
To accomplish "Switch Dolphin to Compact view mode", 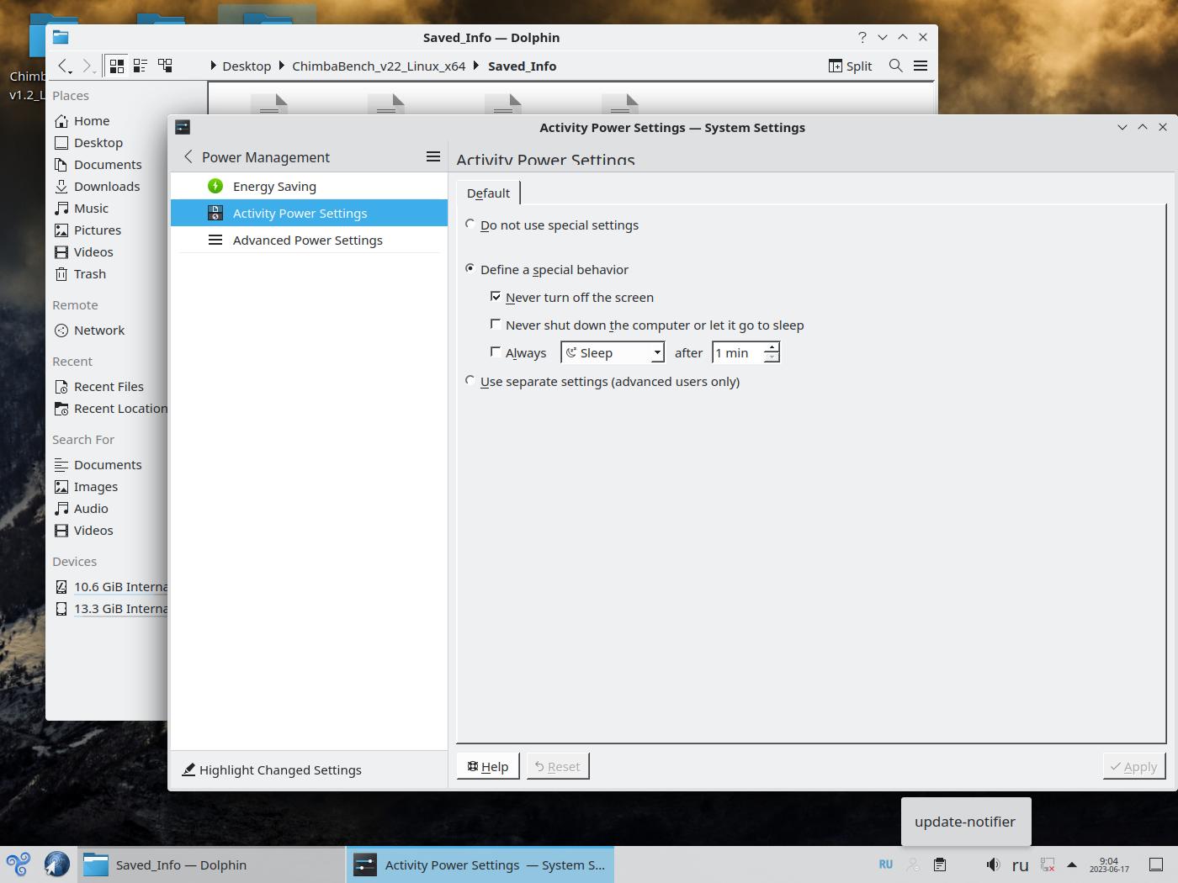I will [141, 66].
